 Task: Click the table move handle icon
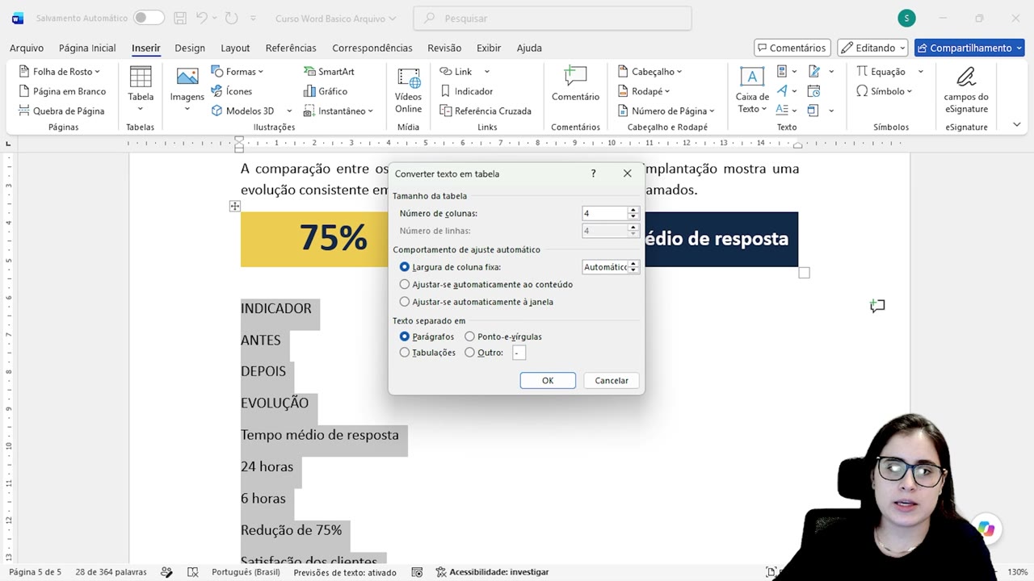tap(234, 207)
